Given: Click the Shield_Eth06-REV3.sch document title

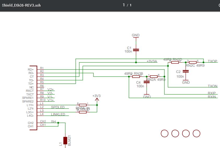Looking at the screenshot, I should click(x=21, y=5).
